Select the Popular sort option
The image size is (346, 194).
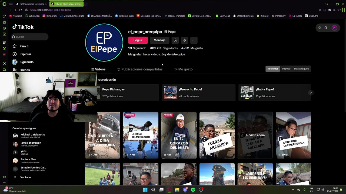pyautogui.click(x=286, y=69)
